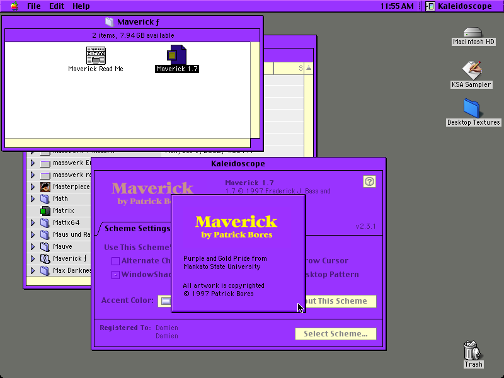Click the "Maverick 1.7" heading in Kaleidoscope
This screenshot has width=504, height=378.
(249, 183)
